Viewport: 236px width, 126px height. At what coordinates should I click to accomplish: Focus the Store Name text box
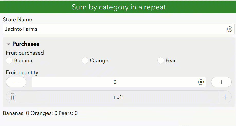coord(116,29)
